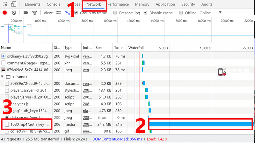
Task: Open the throttling dropdown arrow next to Online
Action: pyautogui.click(x=220, y=13)
